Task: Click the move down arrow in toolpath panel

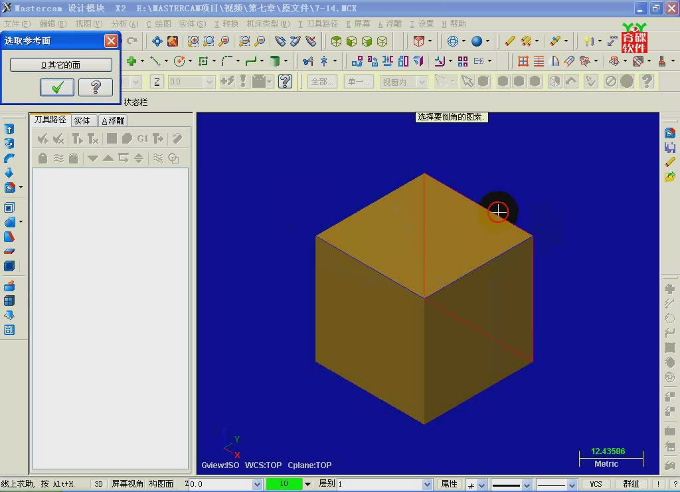Action: [x=92, y=158]
